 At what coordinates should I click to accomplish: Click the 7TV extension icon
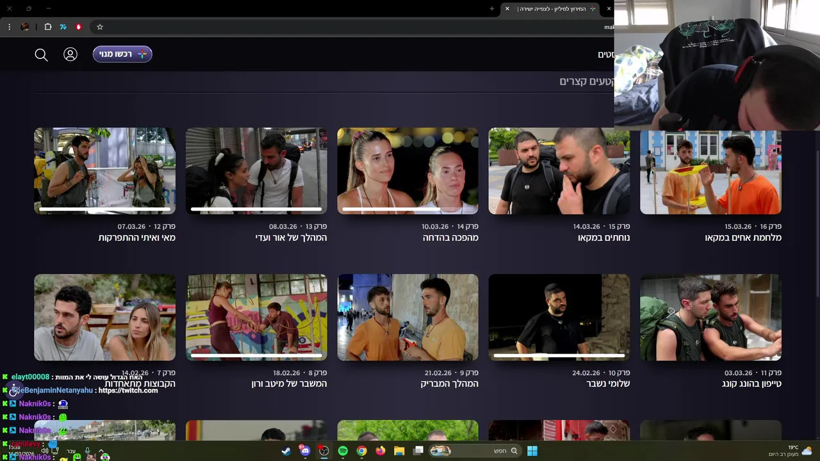[x=63, y=27]
